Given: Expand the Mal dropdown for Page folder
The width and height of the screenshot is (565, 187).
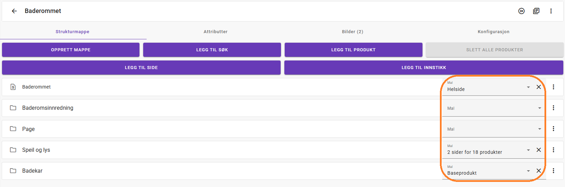Looking at the screenshot, I should point(539,129).
